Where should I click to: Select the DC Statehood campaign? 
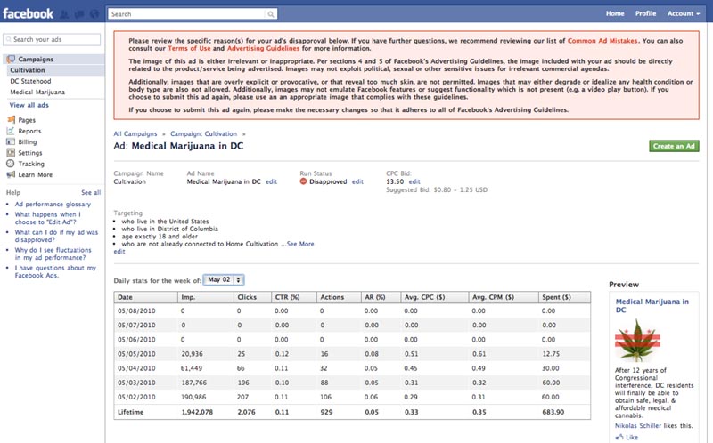(30, 81)
